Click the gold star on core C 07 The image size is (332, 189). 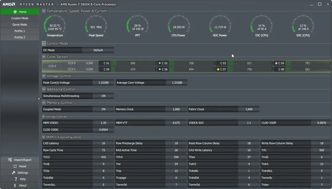218,69
